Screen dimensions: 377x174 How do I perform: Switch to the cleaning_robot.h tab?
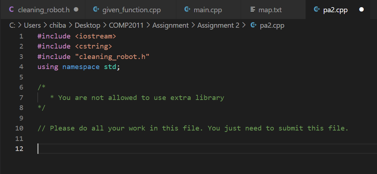43,10
